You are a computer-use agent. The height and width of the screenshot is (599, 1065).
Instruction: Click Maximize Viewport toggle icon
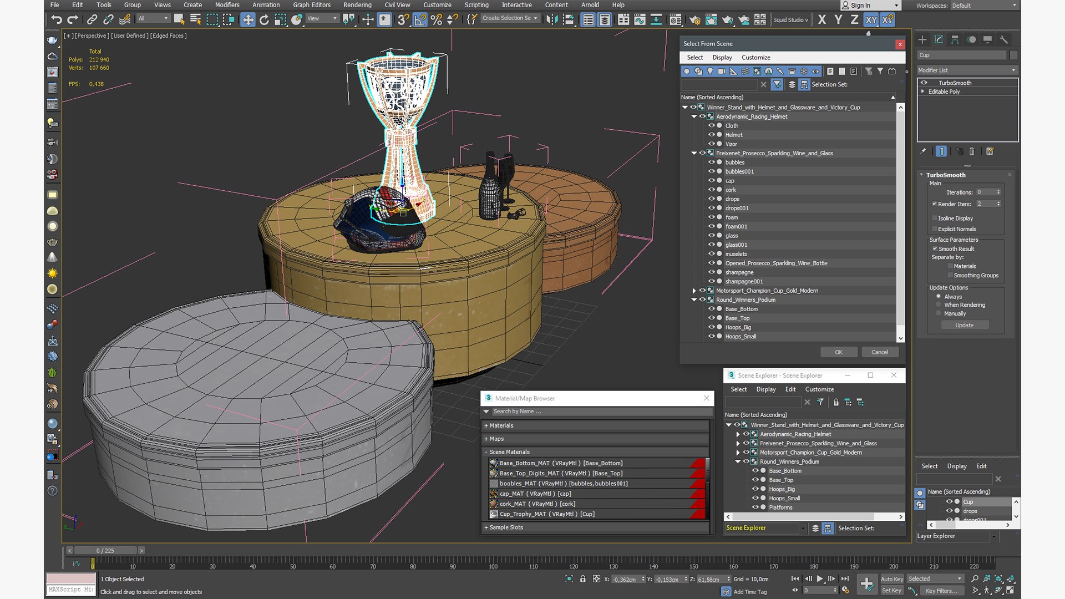[1011, 590]
